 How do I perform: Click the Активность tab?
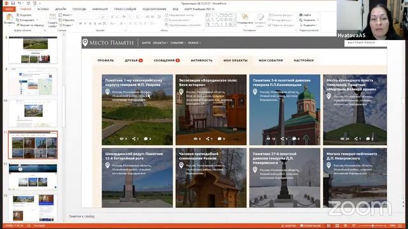tap(201, 60)
